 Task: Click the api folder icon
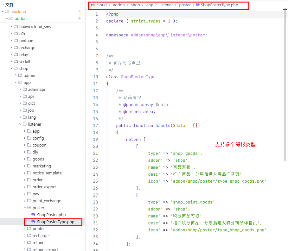tap(25, 96)
